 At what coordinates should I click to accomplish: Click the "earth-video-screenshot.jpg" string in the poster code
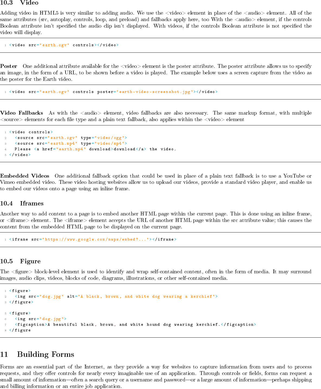(155, 92)
